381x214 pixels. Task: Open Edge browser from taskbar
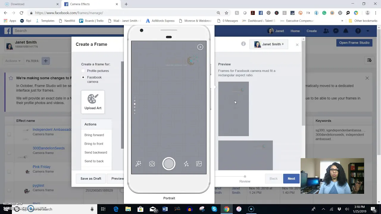(116, 209)
